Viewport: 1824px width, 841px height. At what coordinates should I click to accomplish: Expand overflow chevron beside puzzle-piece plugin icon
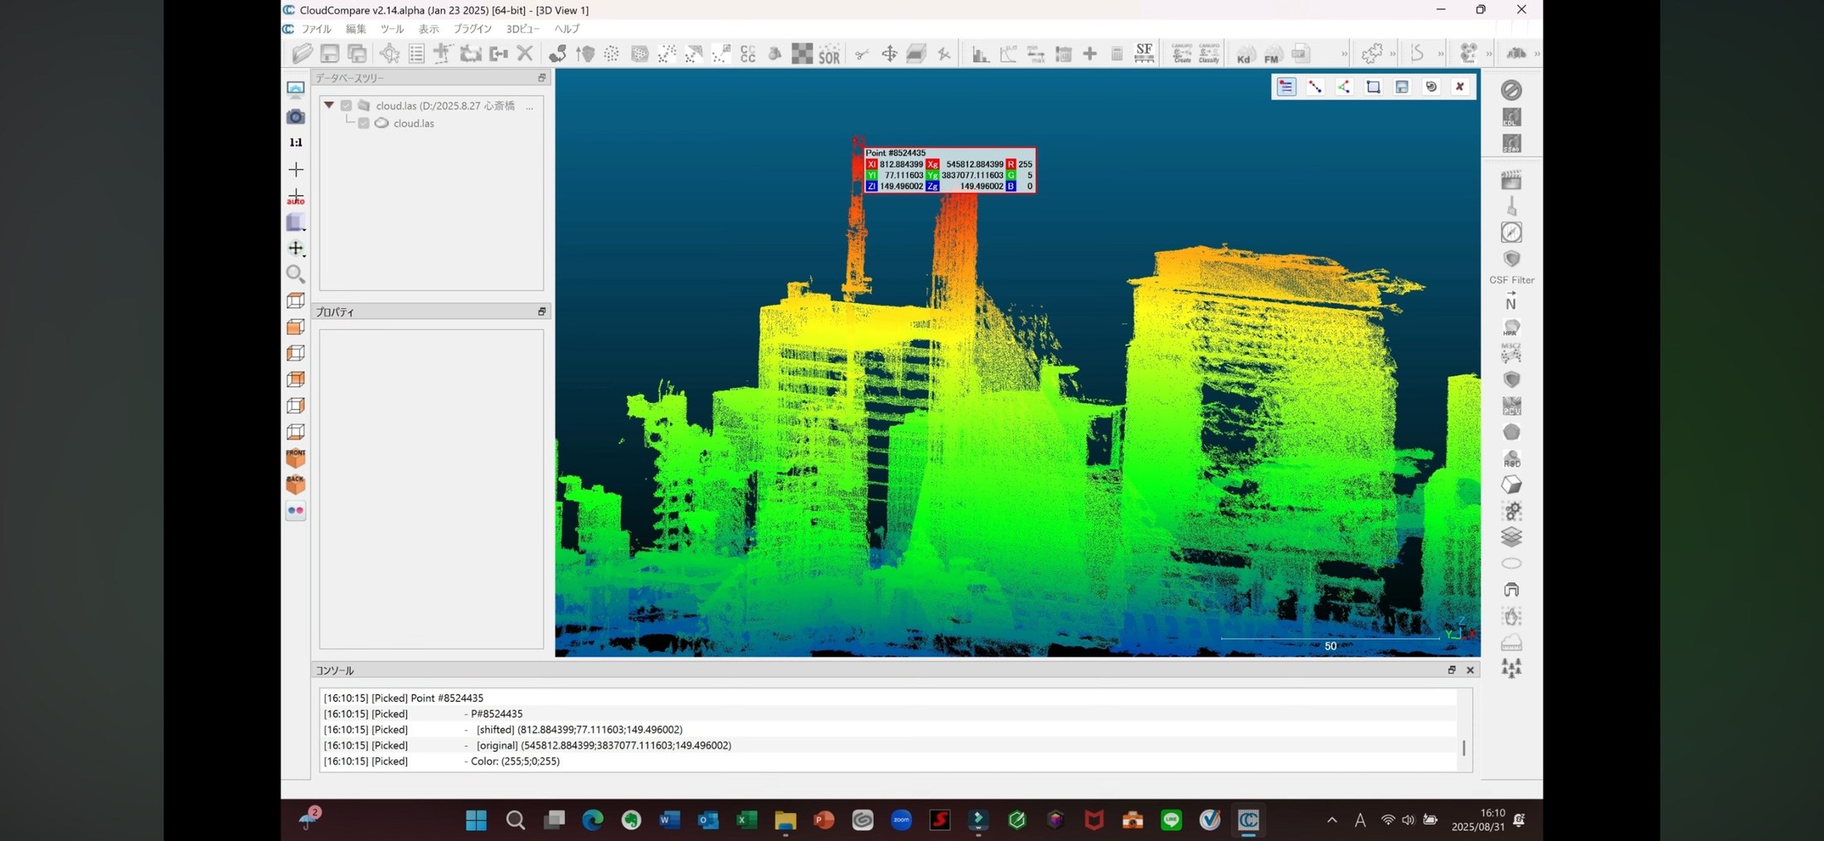(x=1392, y=55)
